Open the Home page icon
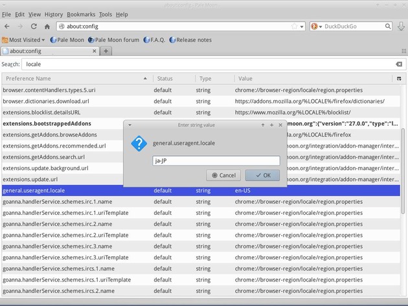This screenshot has height=306, width=408. coord(47,27)
